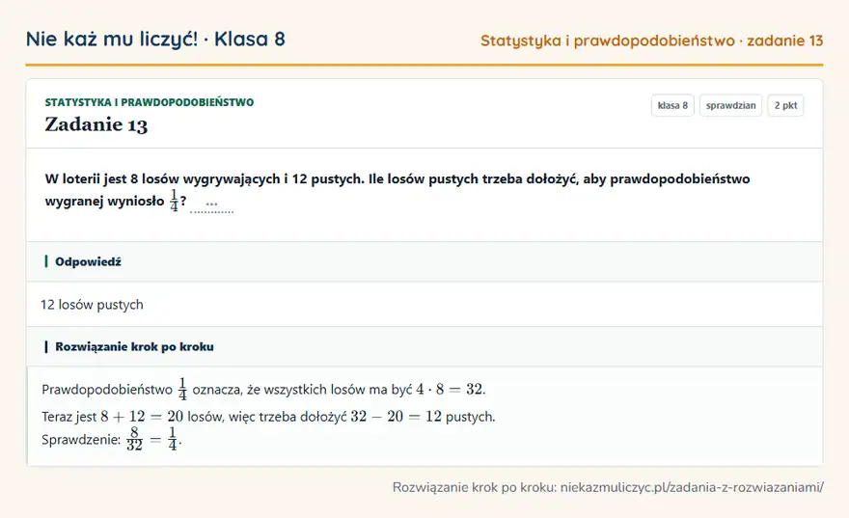This screenshot has height=518, width=849.
Task: Click the '8 + 12 = 20' expression
Action: [142, 417]
